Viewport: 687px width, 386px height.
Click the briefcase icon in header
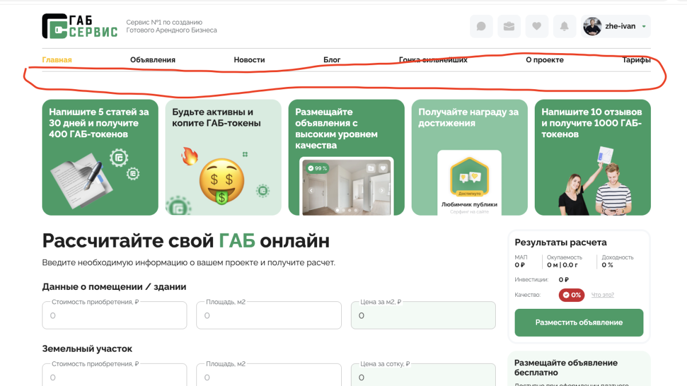coord(508,26)
